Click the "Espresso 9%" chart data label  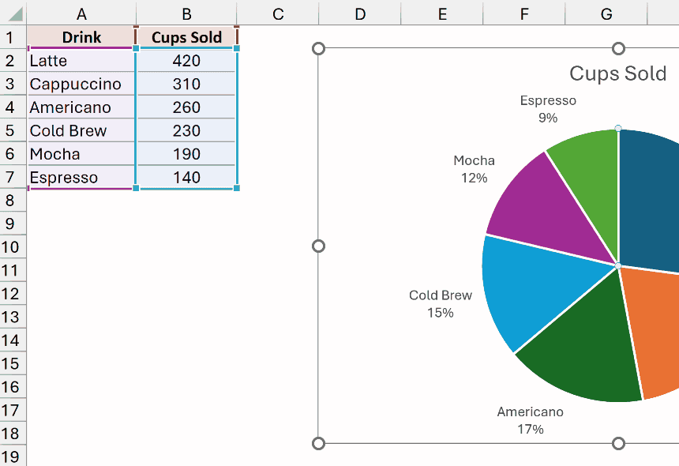coord(548,109)
